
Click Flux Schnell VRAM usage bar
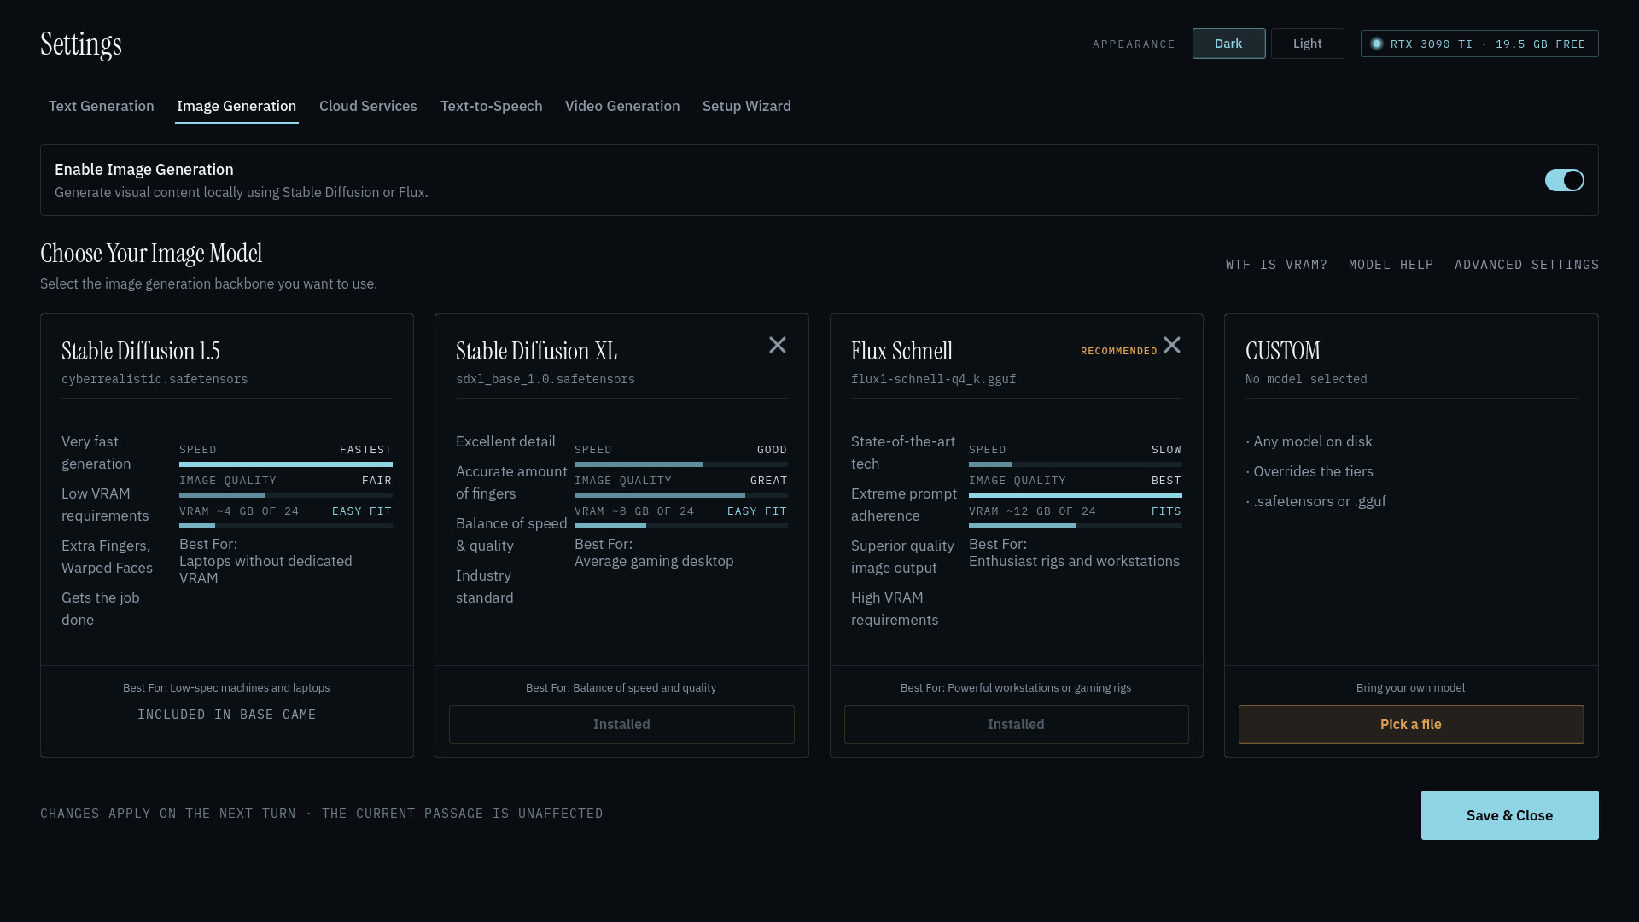(1076, 526)
